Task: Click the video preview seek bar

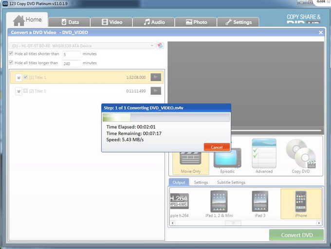Action: (276, 131)
